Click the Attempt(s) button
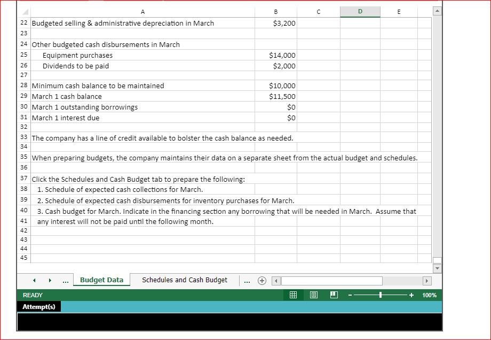Screen dimensions: 491x340 coord(38,306)
